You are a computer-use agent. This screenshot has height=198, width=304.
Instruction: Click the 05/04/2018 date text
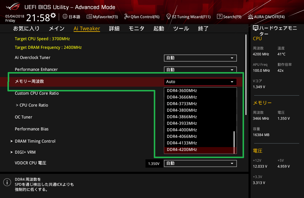click(15, 16)
